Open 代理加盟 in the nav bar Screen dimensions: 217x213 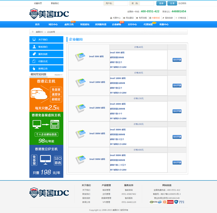[x=148, y=25]
